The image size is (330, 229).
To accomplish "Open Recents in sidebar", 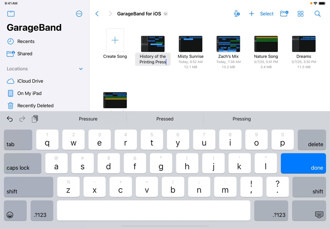I will click(25, 42).
